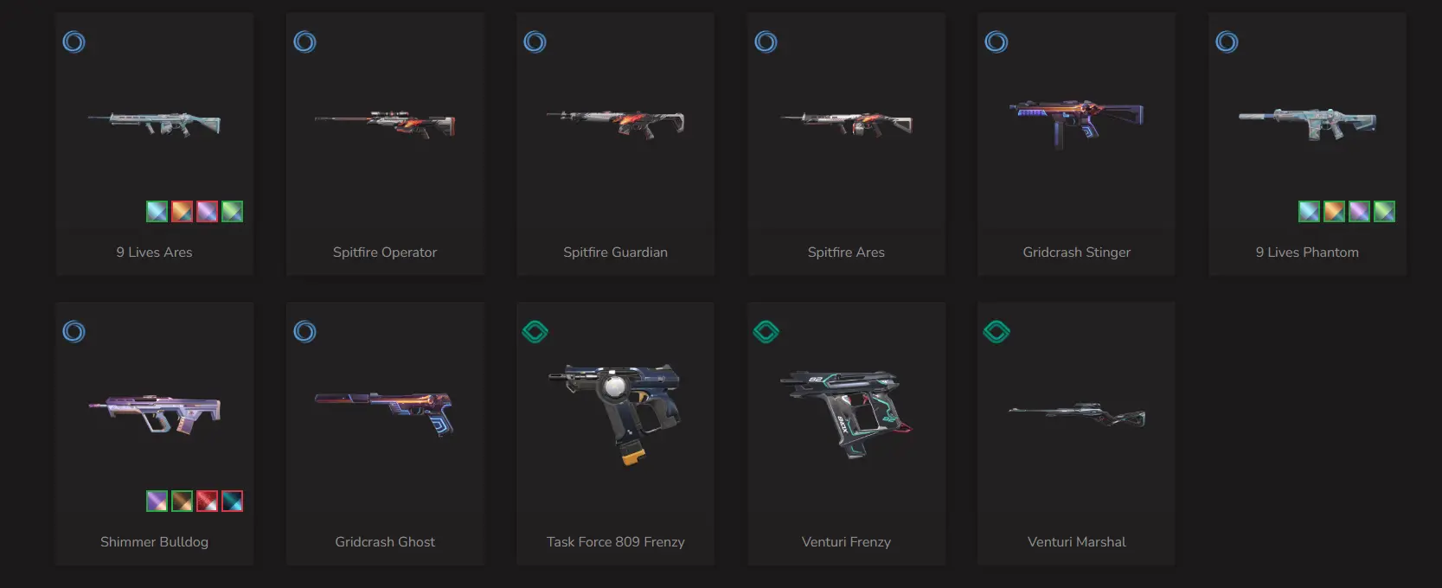Select the first teal variant swatch of 9 Lives Ares
Image resolution: width=1442 pixels, height=588 pixels.
(x=157, y=211)
